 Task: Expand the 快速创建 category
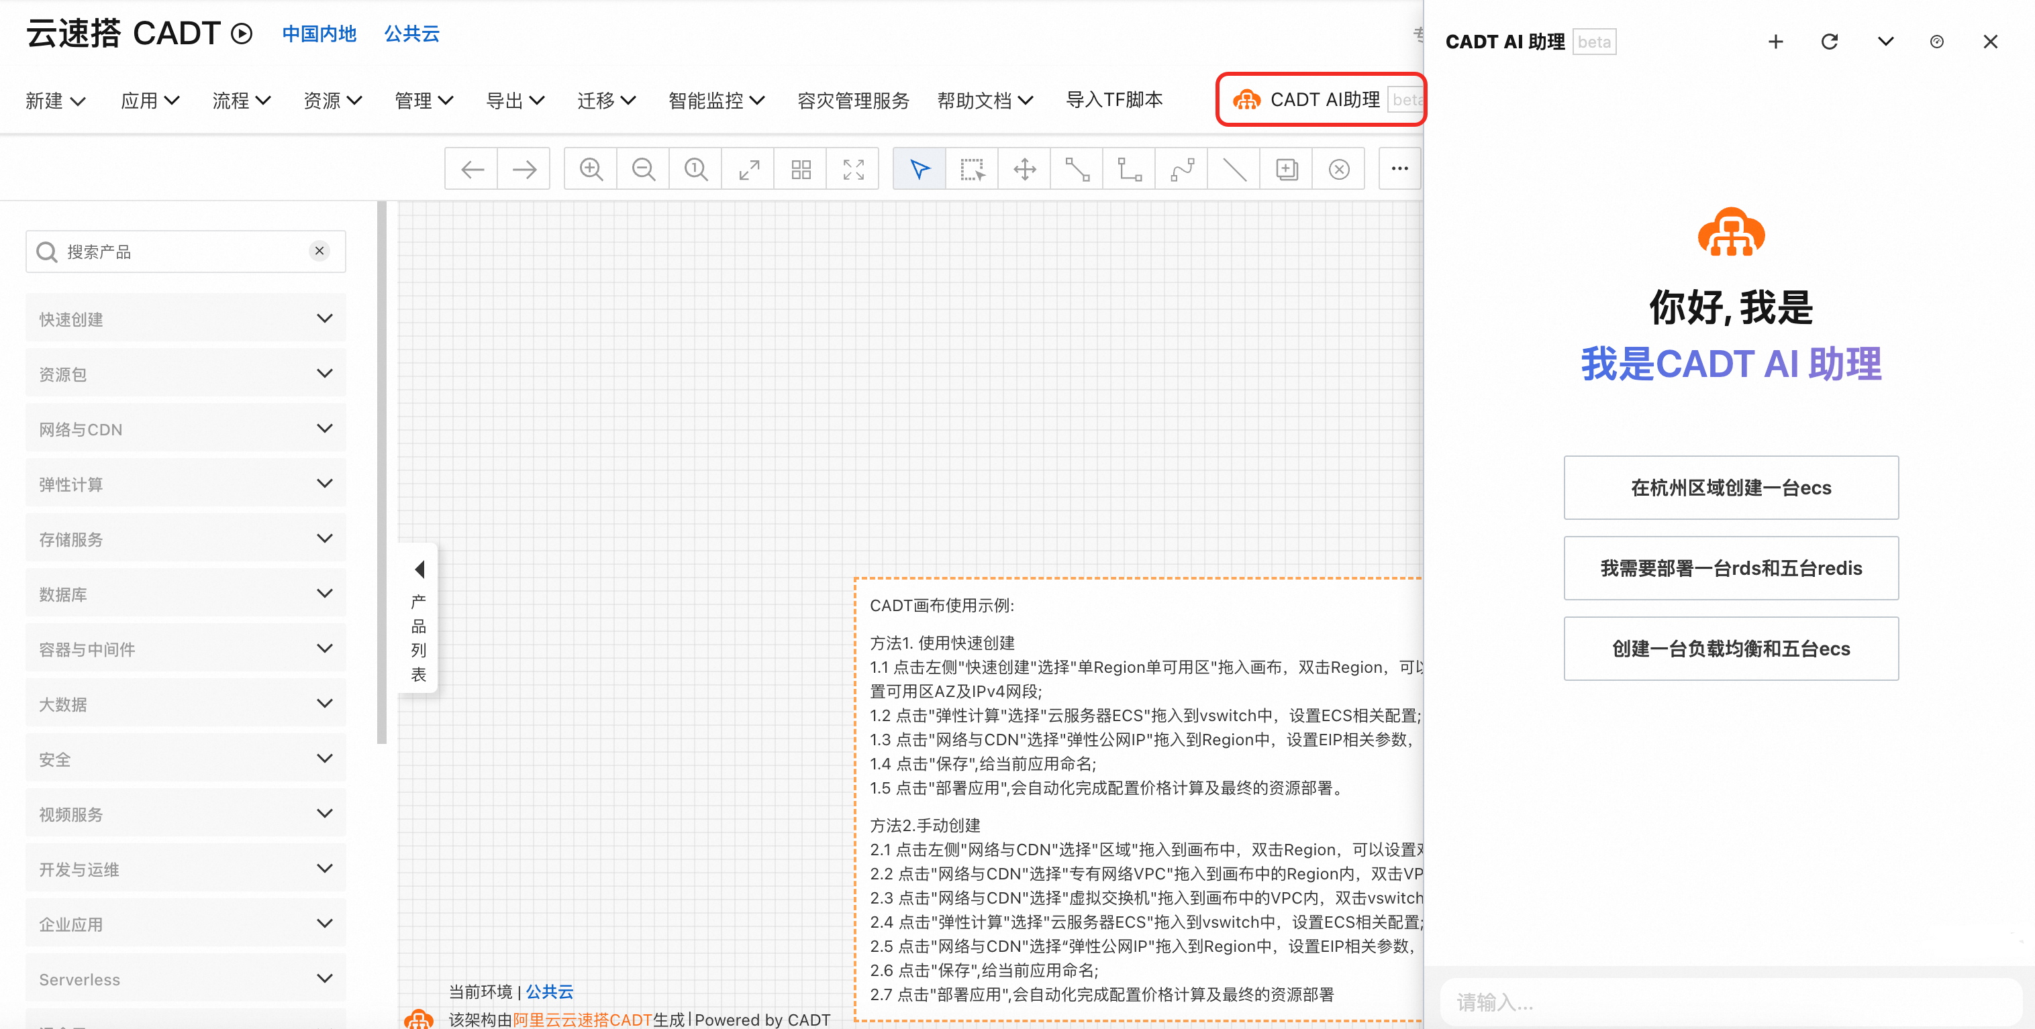tap(186, 318)
